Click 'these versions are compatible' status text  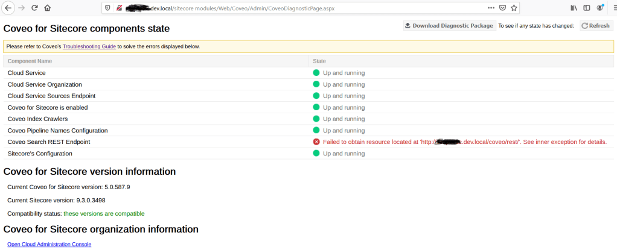(x=104, y=213)
